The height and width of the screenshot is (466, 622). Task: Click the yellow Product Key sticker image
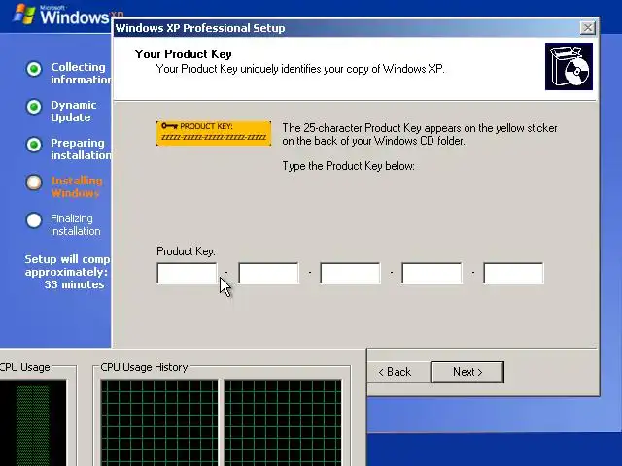tap(214, 134)
